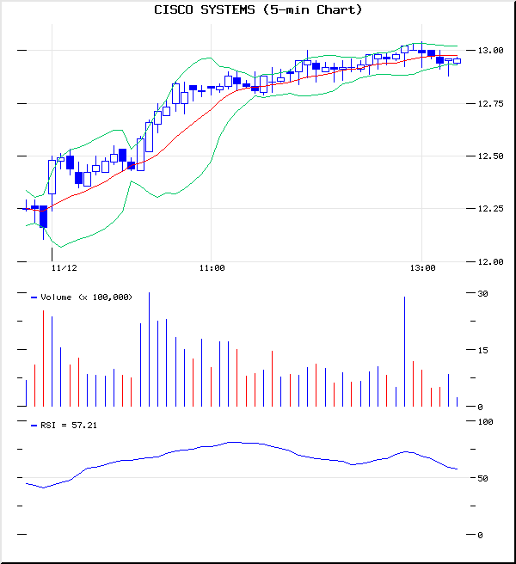This screenshot has height=564, width=516.
Task: Click the RSI axis label 50
Action: point(483,478)
